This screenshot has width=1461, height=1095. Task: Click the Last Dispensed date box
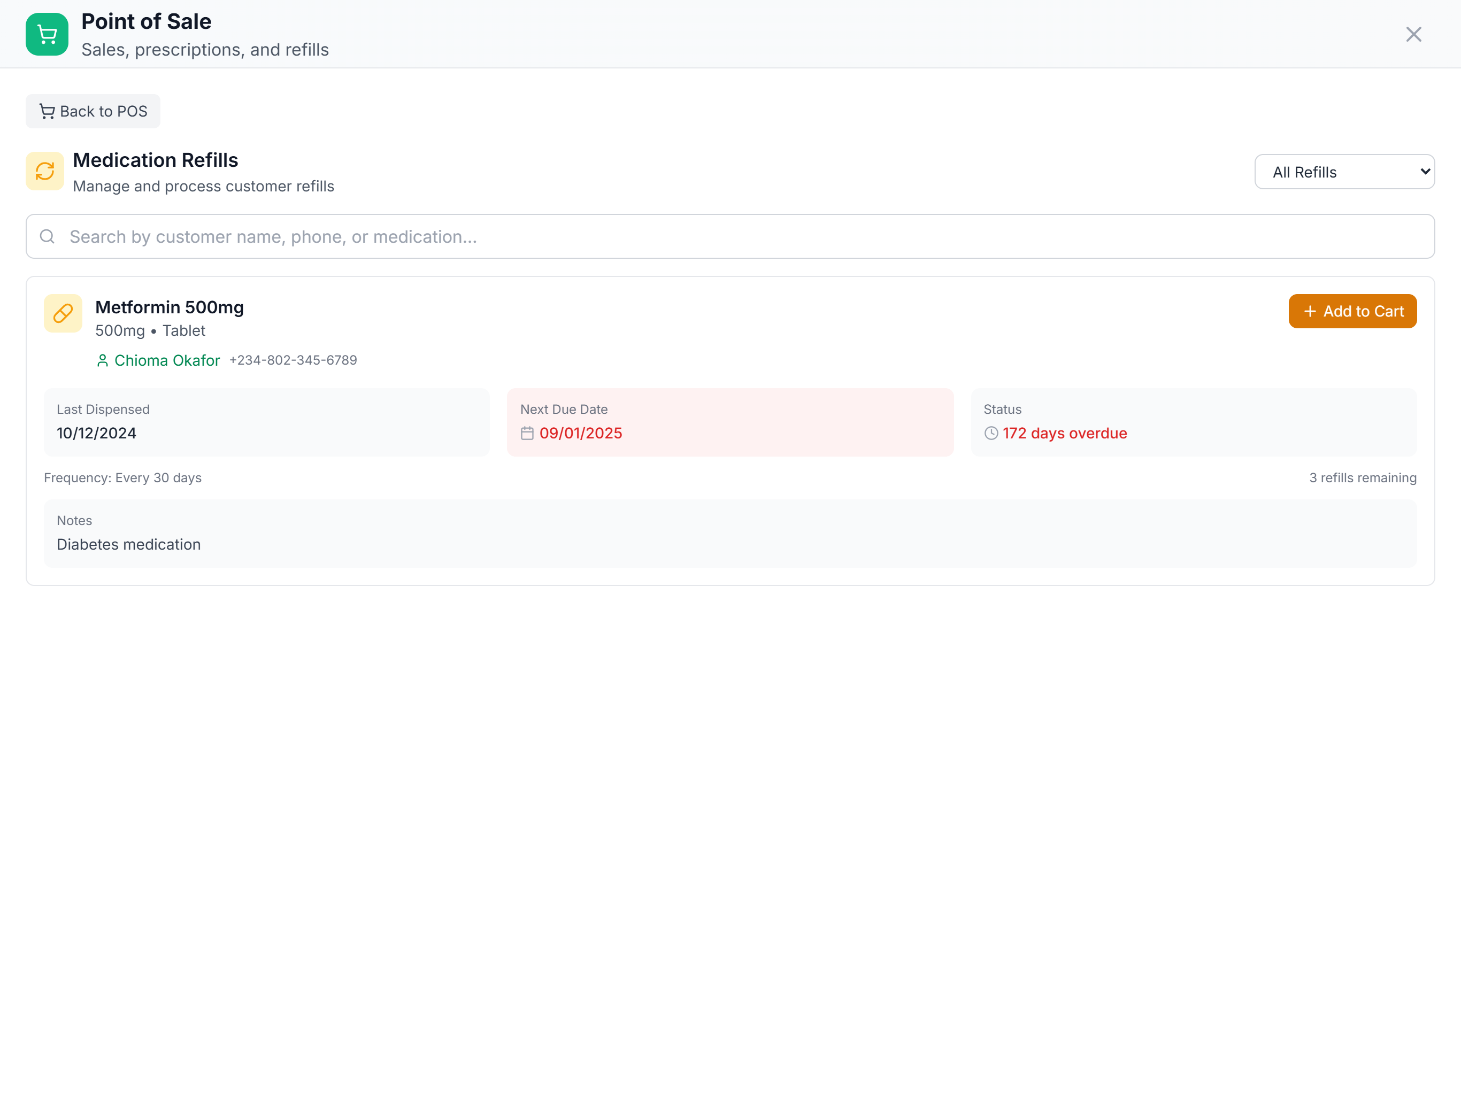point(266,421)
